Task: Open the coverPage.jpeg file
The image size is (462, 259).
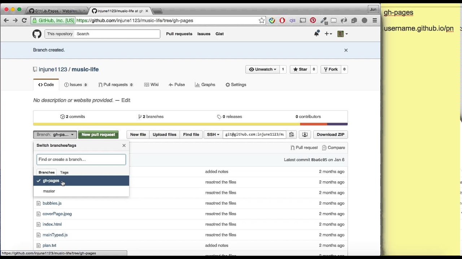Action: 57,214
